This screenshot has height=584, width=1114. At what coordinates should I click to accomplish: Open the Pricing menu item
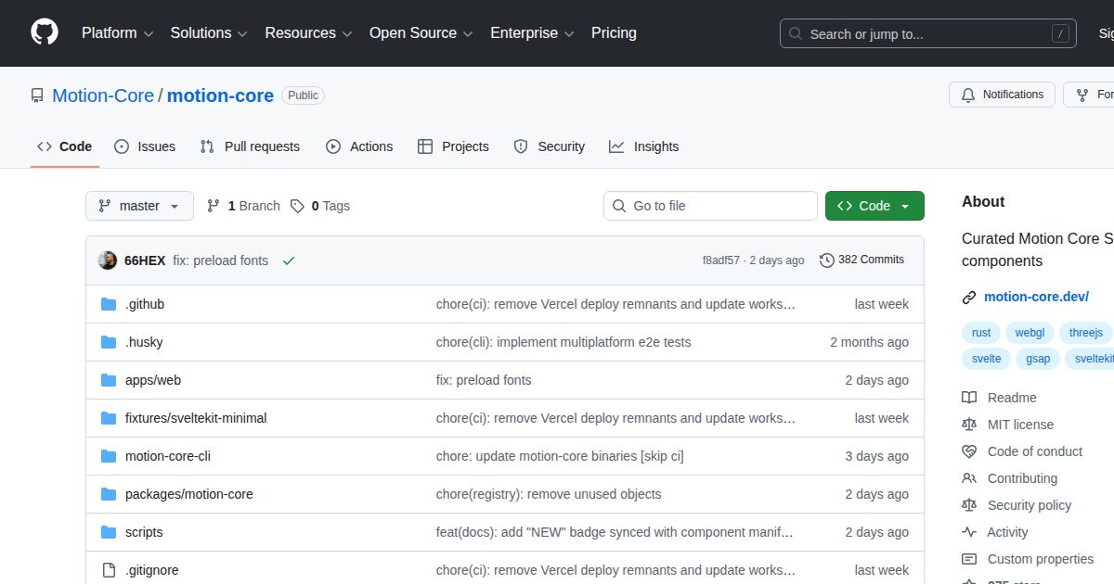[x=613, y=33]
